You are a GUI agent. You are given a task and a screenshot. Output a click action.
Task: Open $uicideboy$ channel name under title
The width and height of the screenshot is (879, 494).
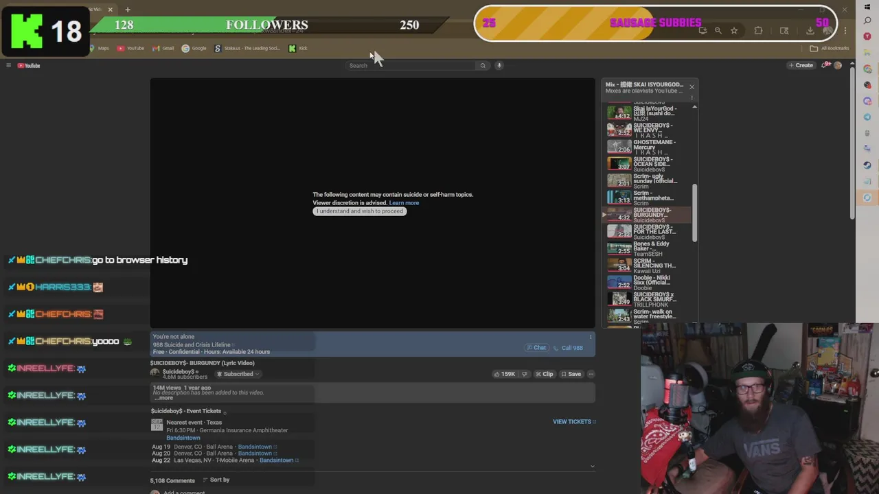click(179, 371)
